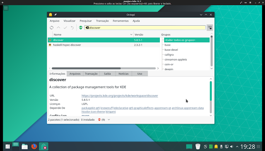Click the Octopi ghost icon in title bar
265x151 pixels.
(x=51, y=15)
